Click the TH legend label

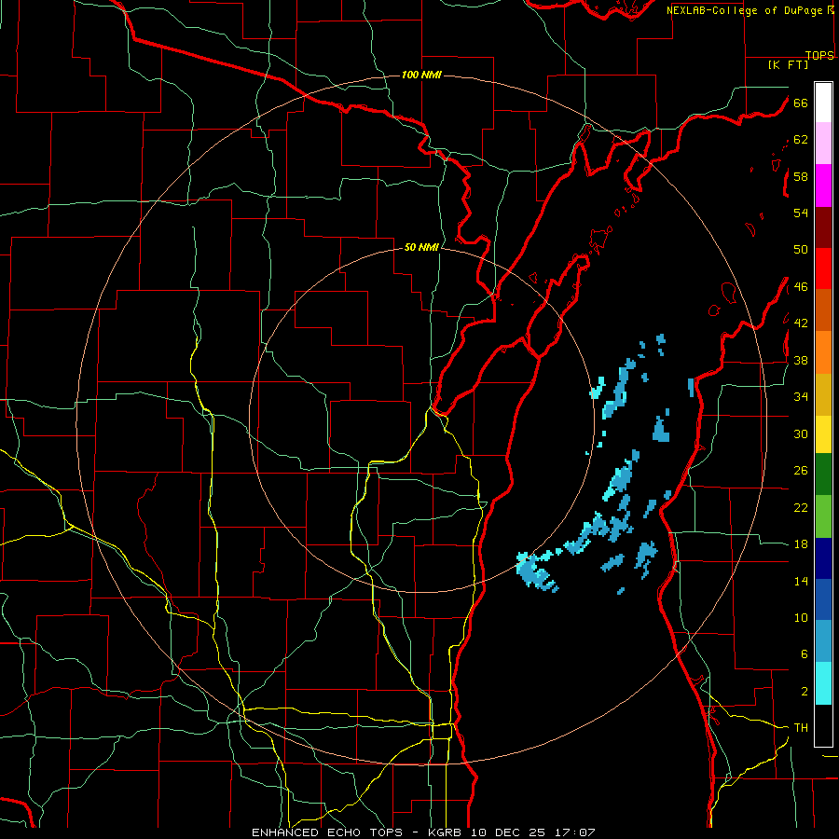coord(801,728)
